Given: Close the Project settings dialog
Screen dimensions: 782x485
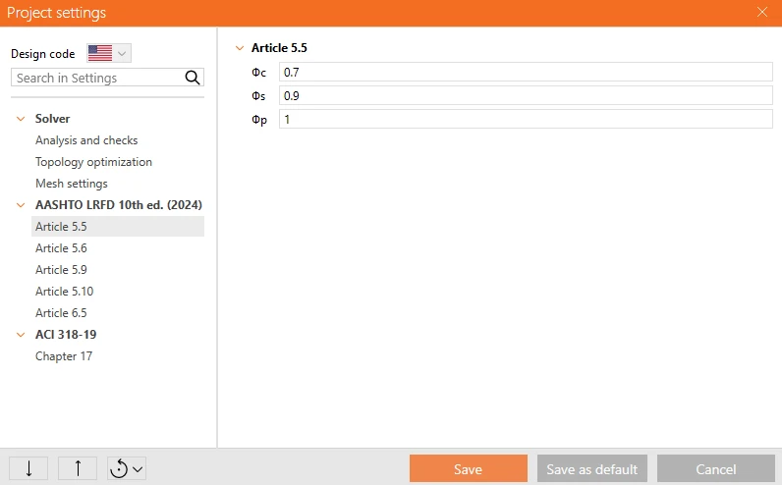Looking at the screenshot, I should [x=762, y=12].
